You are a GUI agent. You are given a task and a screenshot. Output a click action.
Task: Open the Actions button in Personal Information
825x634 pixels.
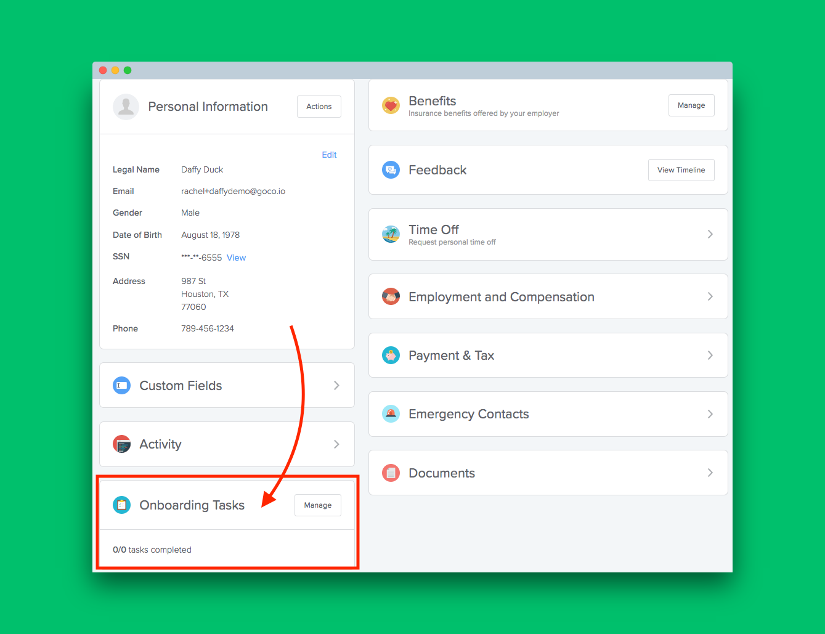click(319, 107)
